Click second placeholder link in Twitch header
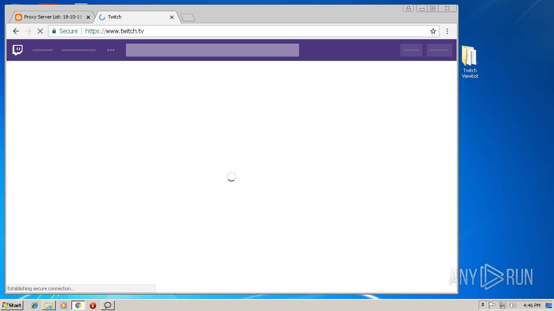This screenshot has height=311, width=554. coord(78,50)
